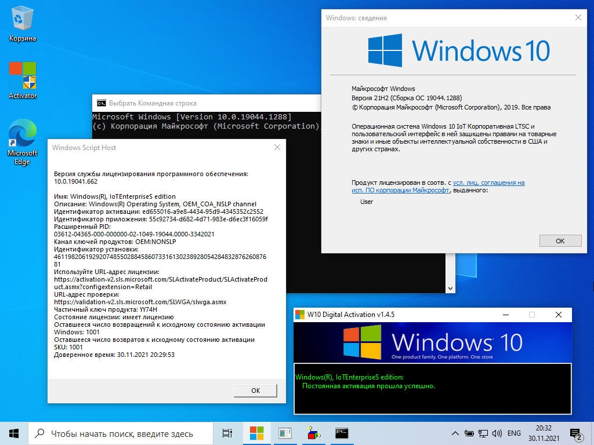Open the Windows Start menu
The width and height of the screenshot is (594, 445).
[x=14, y=433]
